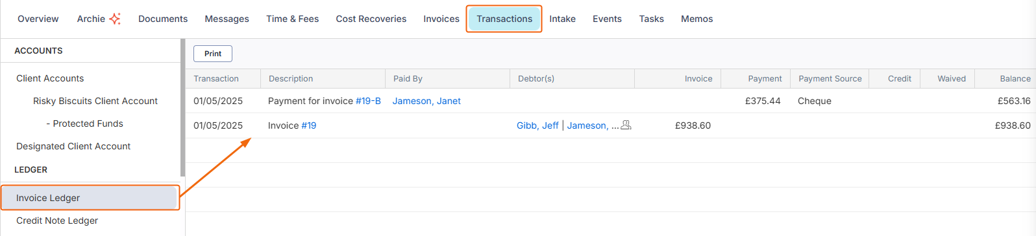Screen dimensions: 1036x236
Task: Open the Time & Fees tab
Action: pyautogui.click(x=292, y=19)
